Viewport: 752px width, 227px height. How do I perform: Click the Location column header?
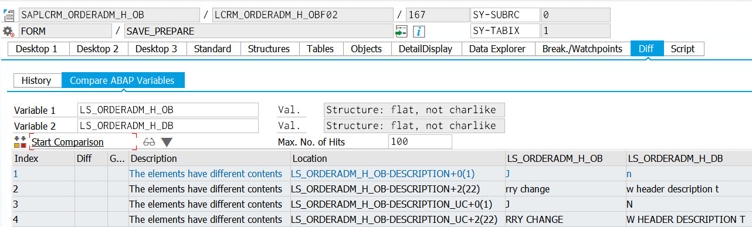398,158
